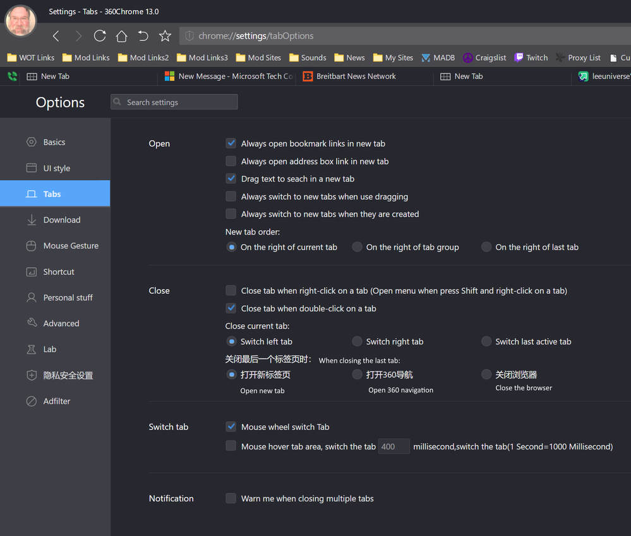Select the Tabs settings section
This screenshot has height=536, width=631.
pos(55,193)
